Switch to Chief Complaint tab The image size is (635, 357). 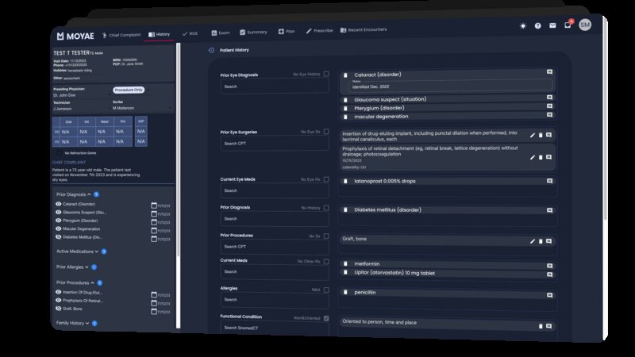click(121, 35)
